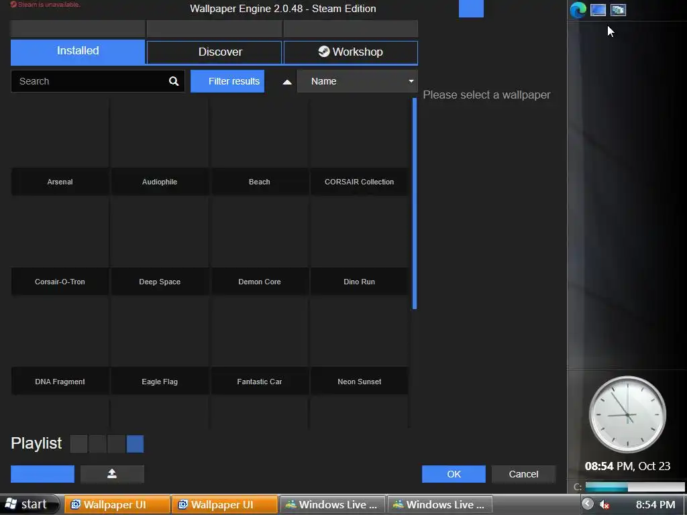The height and width of the screenshot is (515, 687).
Task: Select the DNA Fragment wallpaper
Action: [x=60, y=347]
